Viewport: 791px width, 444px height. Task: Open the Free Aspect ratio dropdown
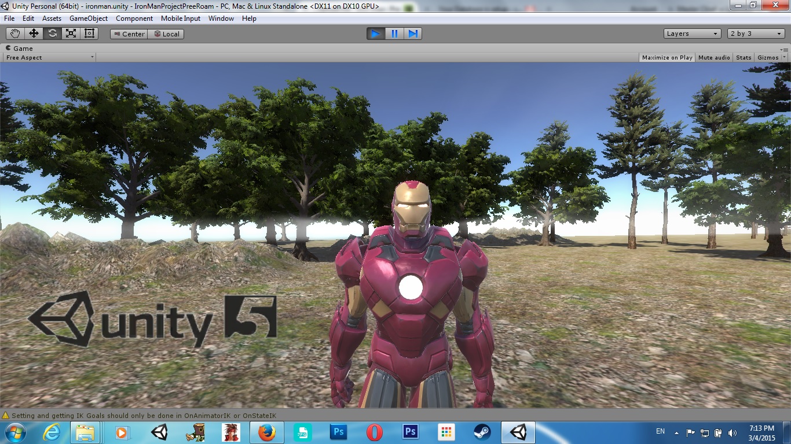pos(49,57)
